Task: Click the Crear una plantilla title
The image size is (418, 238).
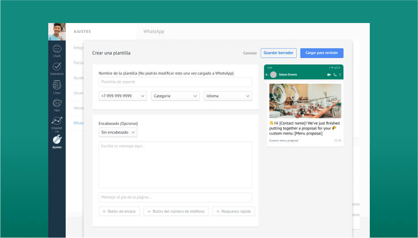Action: [x=111, y=53]
